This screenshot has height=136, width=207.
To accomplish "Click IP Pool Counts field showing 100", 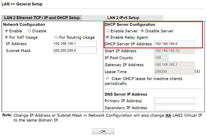I will 161,58.
